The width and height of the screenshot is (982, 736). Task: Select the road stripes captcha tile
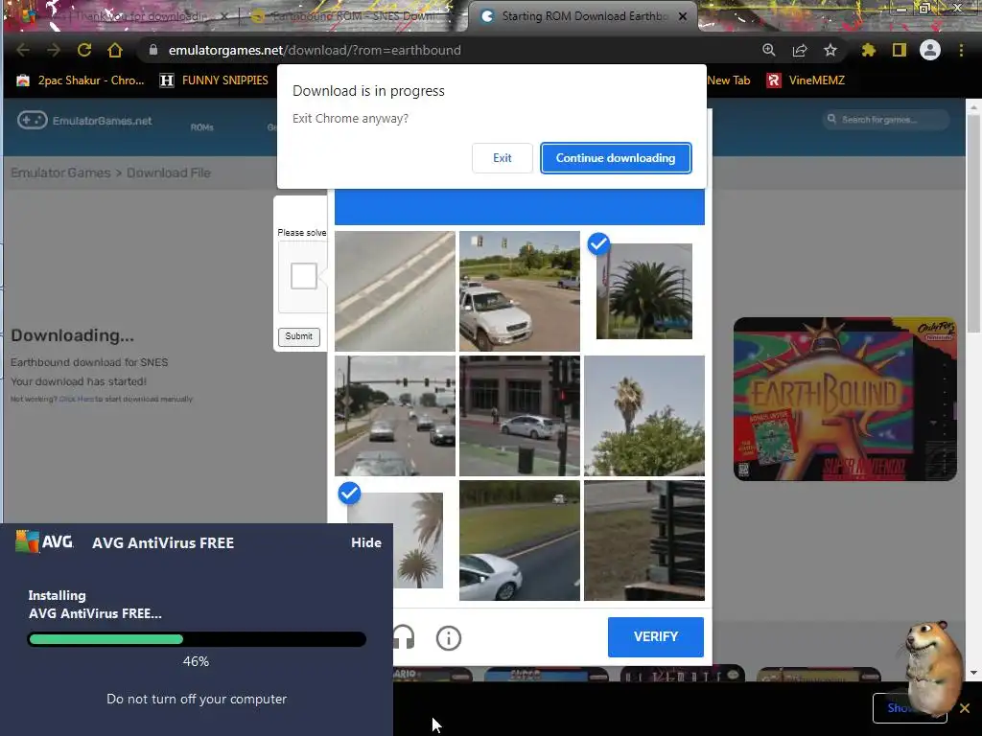tap(394, 291)
